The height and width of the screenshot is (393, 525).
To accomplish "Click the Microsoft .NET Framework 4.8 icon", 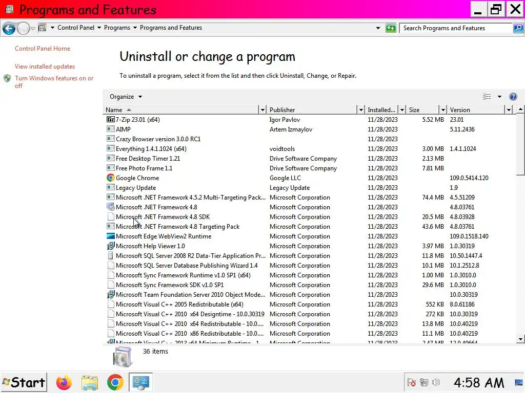I will tap(111, 207).
